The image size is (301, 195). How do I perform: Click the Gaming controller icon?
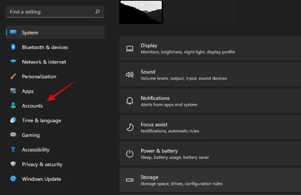click(14, 135)
